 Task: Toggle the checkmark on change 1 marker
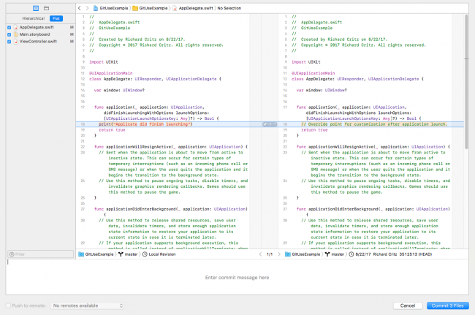(x=265, y=124)
